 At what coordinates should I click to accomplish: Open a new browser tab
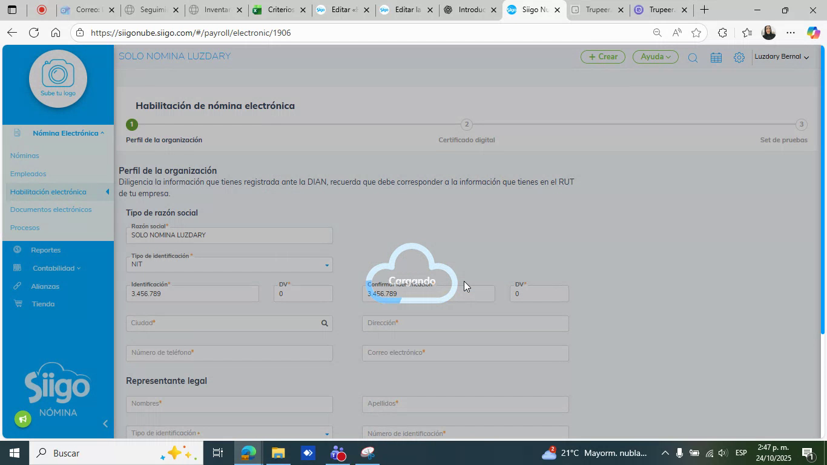pyautogui.click(x=704, y=10)
